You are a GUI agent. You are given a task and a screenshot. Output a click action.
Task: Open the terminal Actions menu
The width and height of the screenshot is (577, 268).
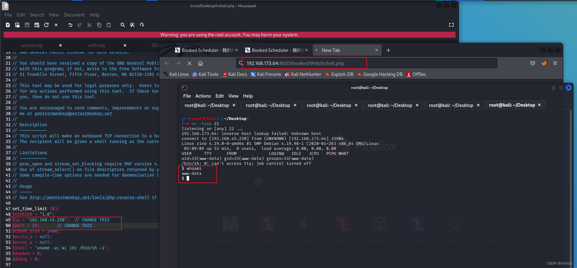coord(203,96)
